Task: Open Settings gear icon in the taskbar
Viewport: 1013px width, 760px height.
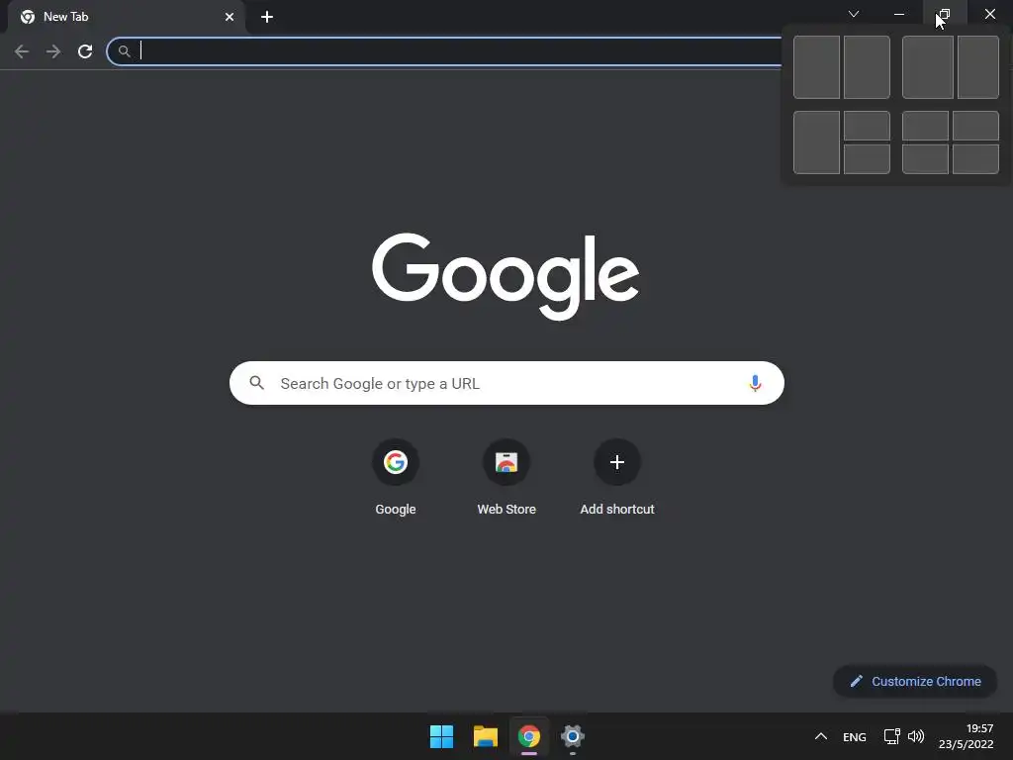Action: pyautogui.click(x=573, y=736)
